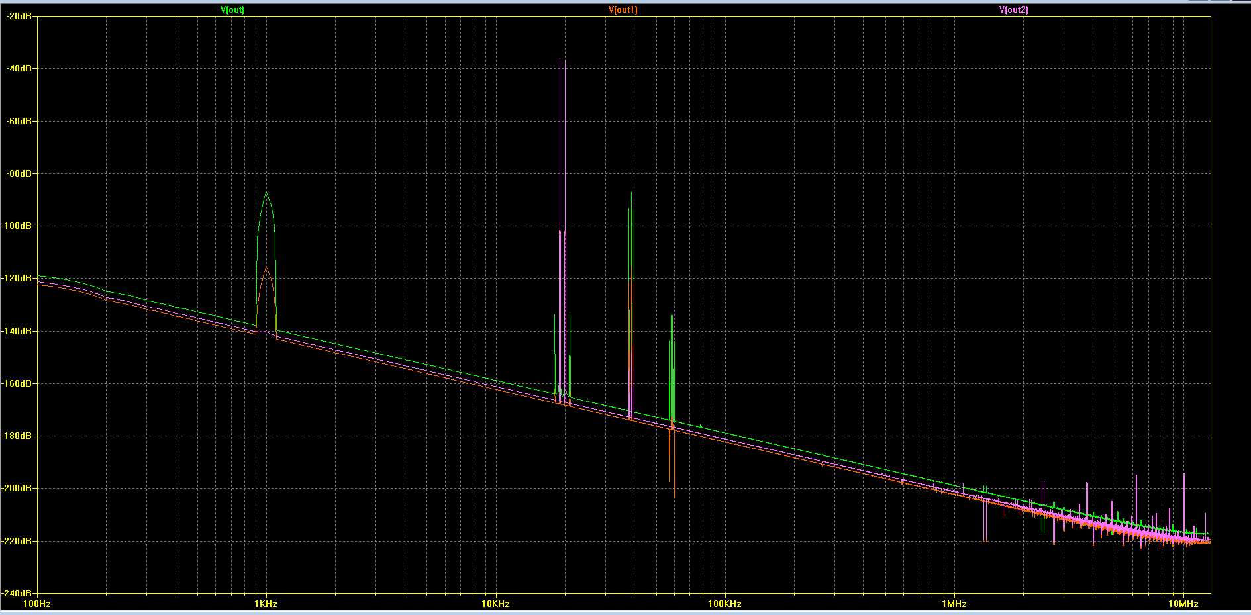Click the -140dB vertical axis label
Image resolution: width=1251 pixels, height=615 pixels.
(17, 331)
